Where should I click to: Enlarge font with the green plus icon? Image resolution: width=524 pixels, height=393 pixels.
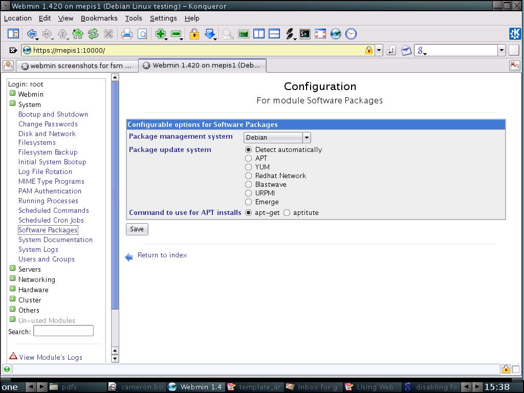tap(161, 34)
